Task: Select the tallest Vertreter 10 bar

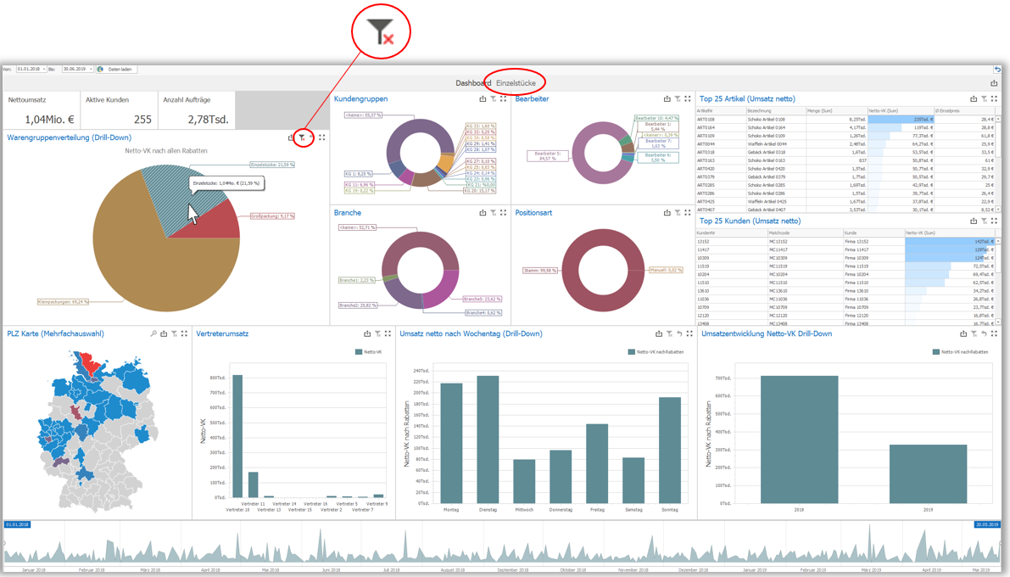Action: tap(237, 436)
